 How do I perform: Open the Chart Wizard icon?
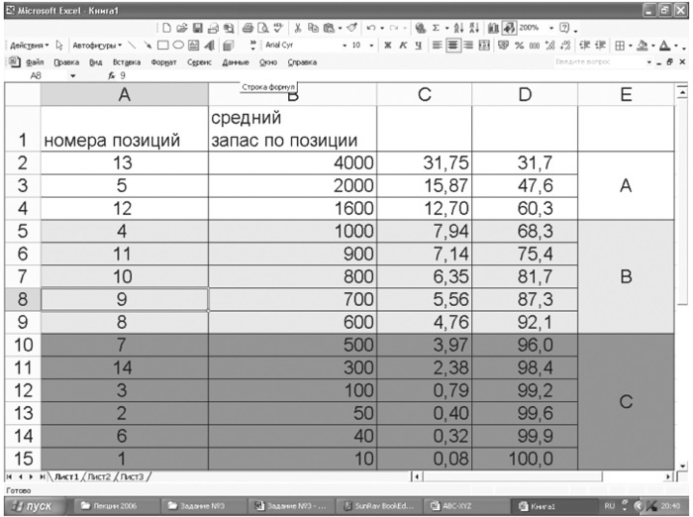[x=494, y=29]
